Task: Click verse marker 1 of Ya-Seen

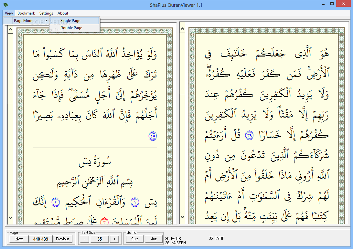Action: coord(135,202)
